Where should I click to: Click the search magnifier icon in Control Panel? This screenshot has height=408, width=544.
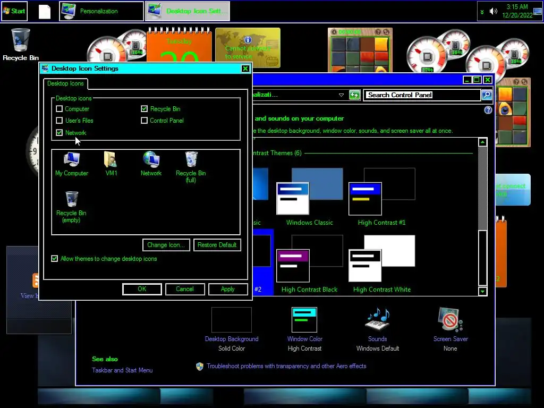[x=487, y=95]
